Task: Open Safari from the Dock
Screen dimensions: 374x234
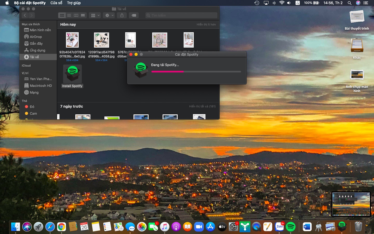Action: pyautogui.click(x=50, y=227)
